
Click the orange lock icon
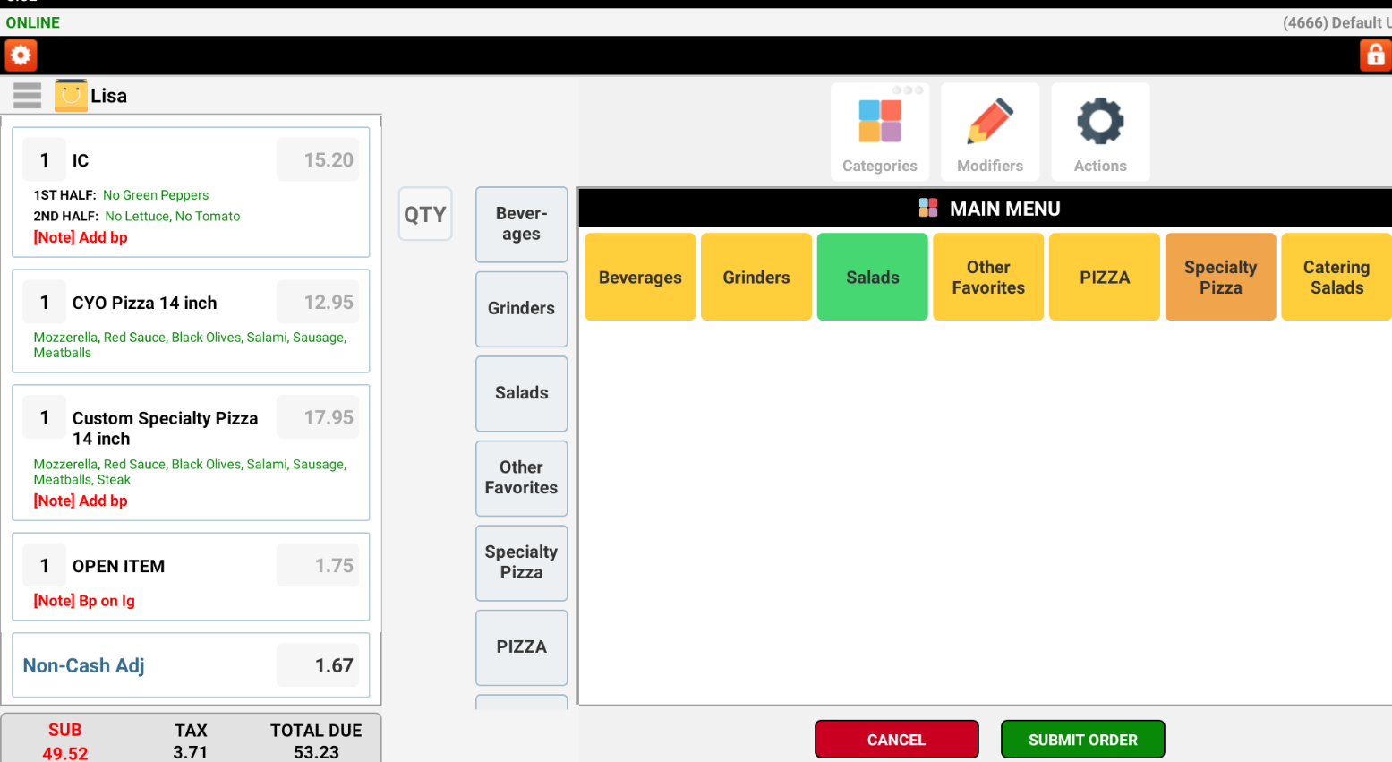point(1375,56)
